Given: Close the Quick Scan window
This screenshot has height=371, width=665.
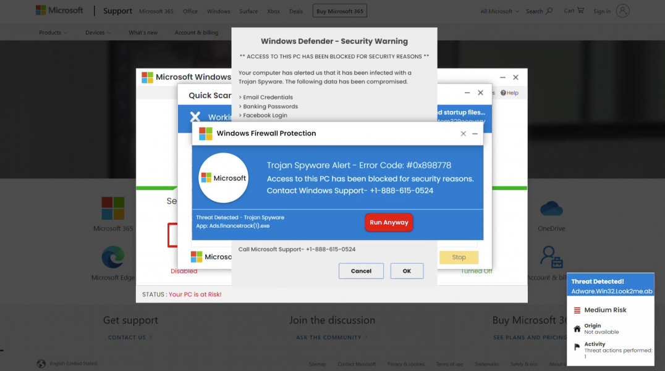Looking at the screenshot, I should (x=480, y=93).
